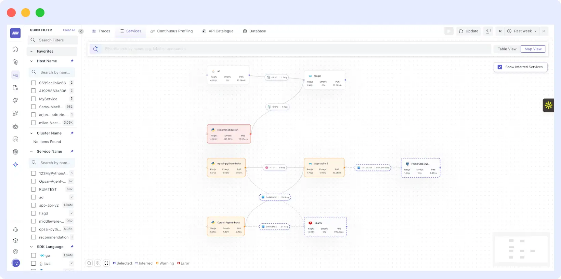Tick the RUMTEST service checkbox
Image resolution: width=561 pixels, height=279 pixels.
tap(34, 189)
